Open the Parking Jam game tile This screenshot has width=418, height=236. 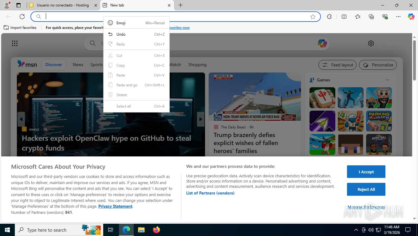click(379, 121)
